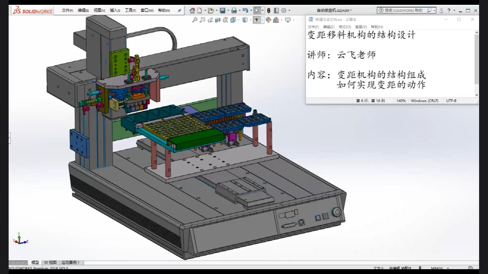Click UTF-8 encoding status in Notepad
Viewport: 488px width, 274px height.
[451, 101]
